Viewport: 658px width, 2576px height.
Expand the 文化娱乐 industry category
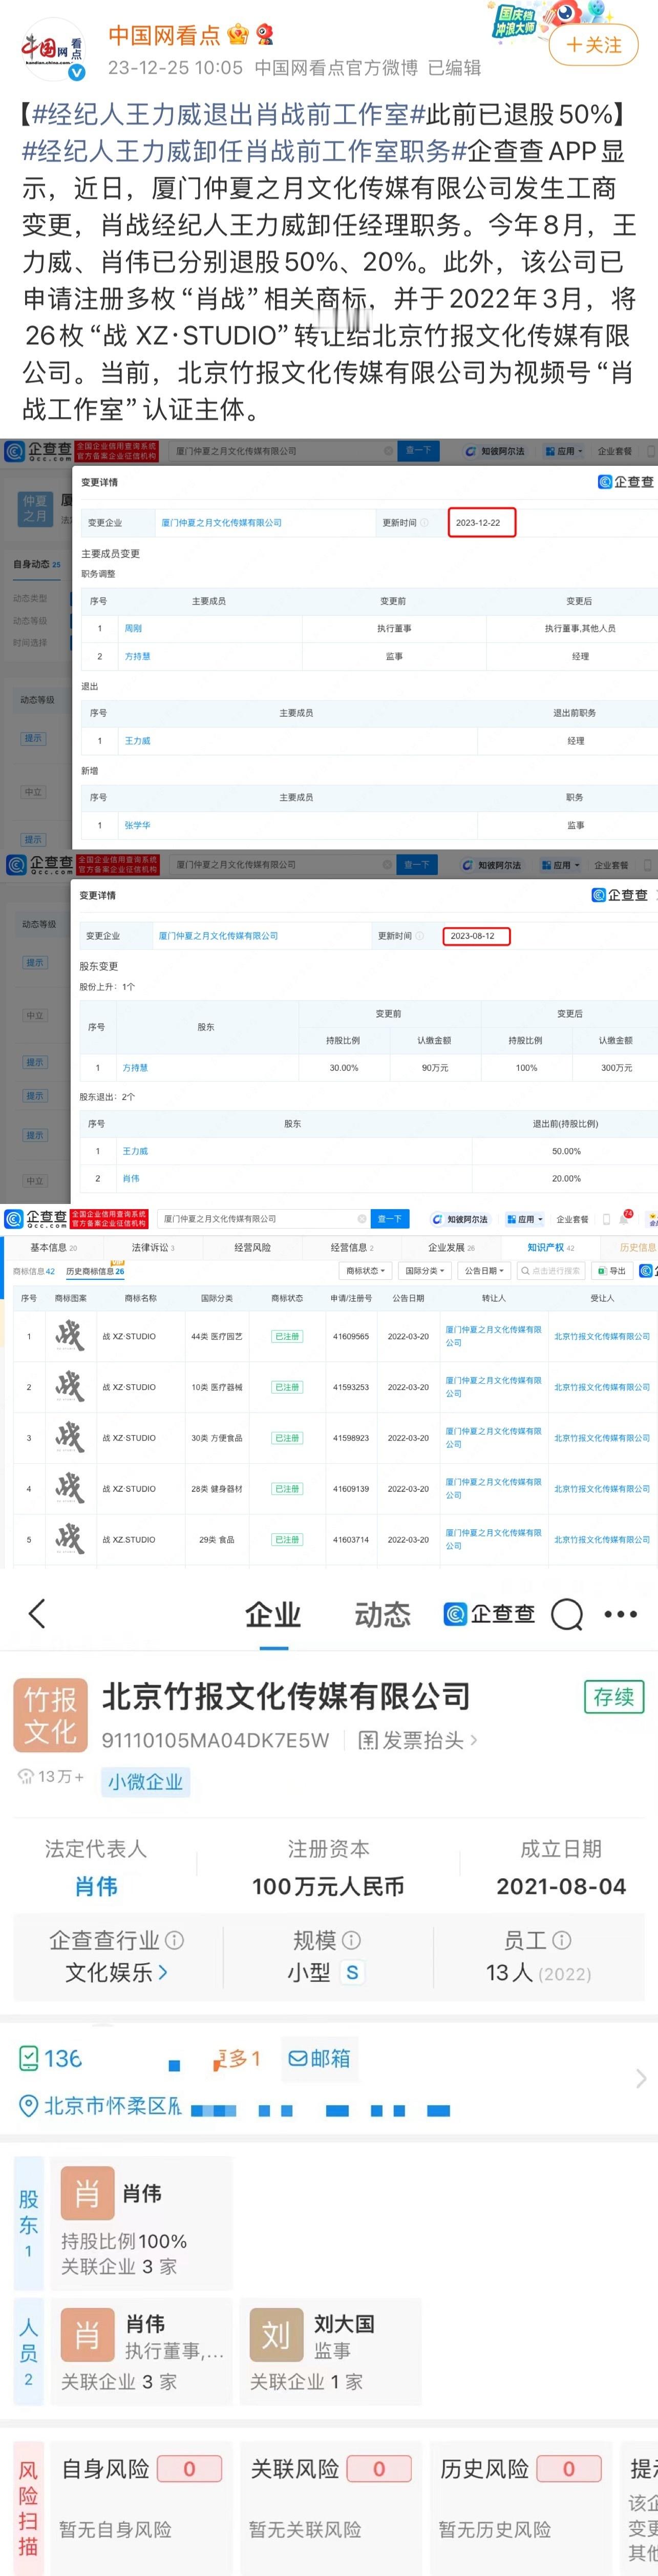[x=116, y=1972]
